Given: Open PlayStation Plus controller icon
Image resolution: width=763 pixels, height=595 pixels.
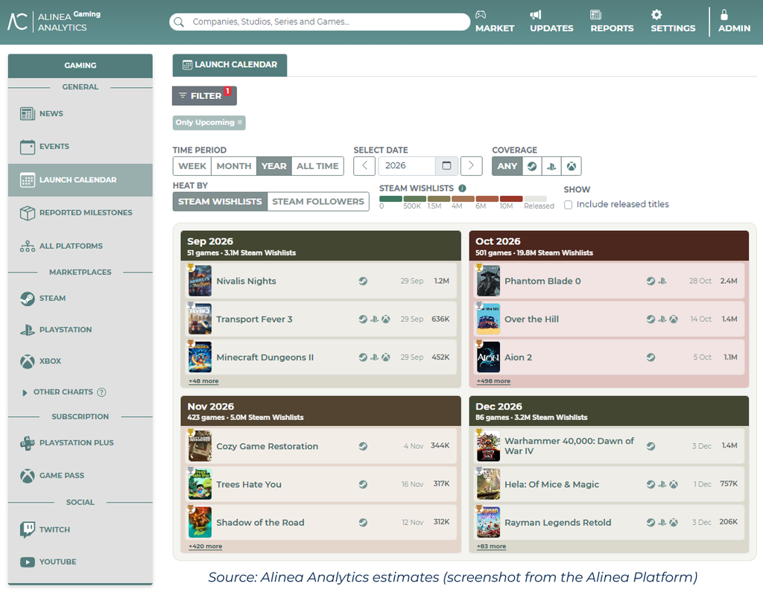Looking at the screenshot, I should point(28,443).
